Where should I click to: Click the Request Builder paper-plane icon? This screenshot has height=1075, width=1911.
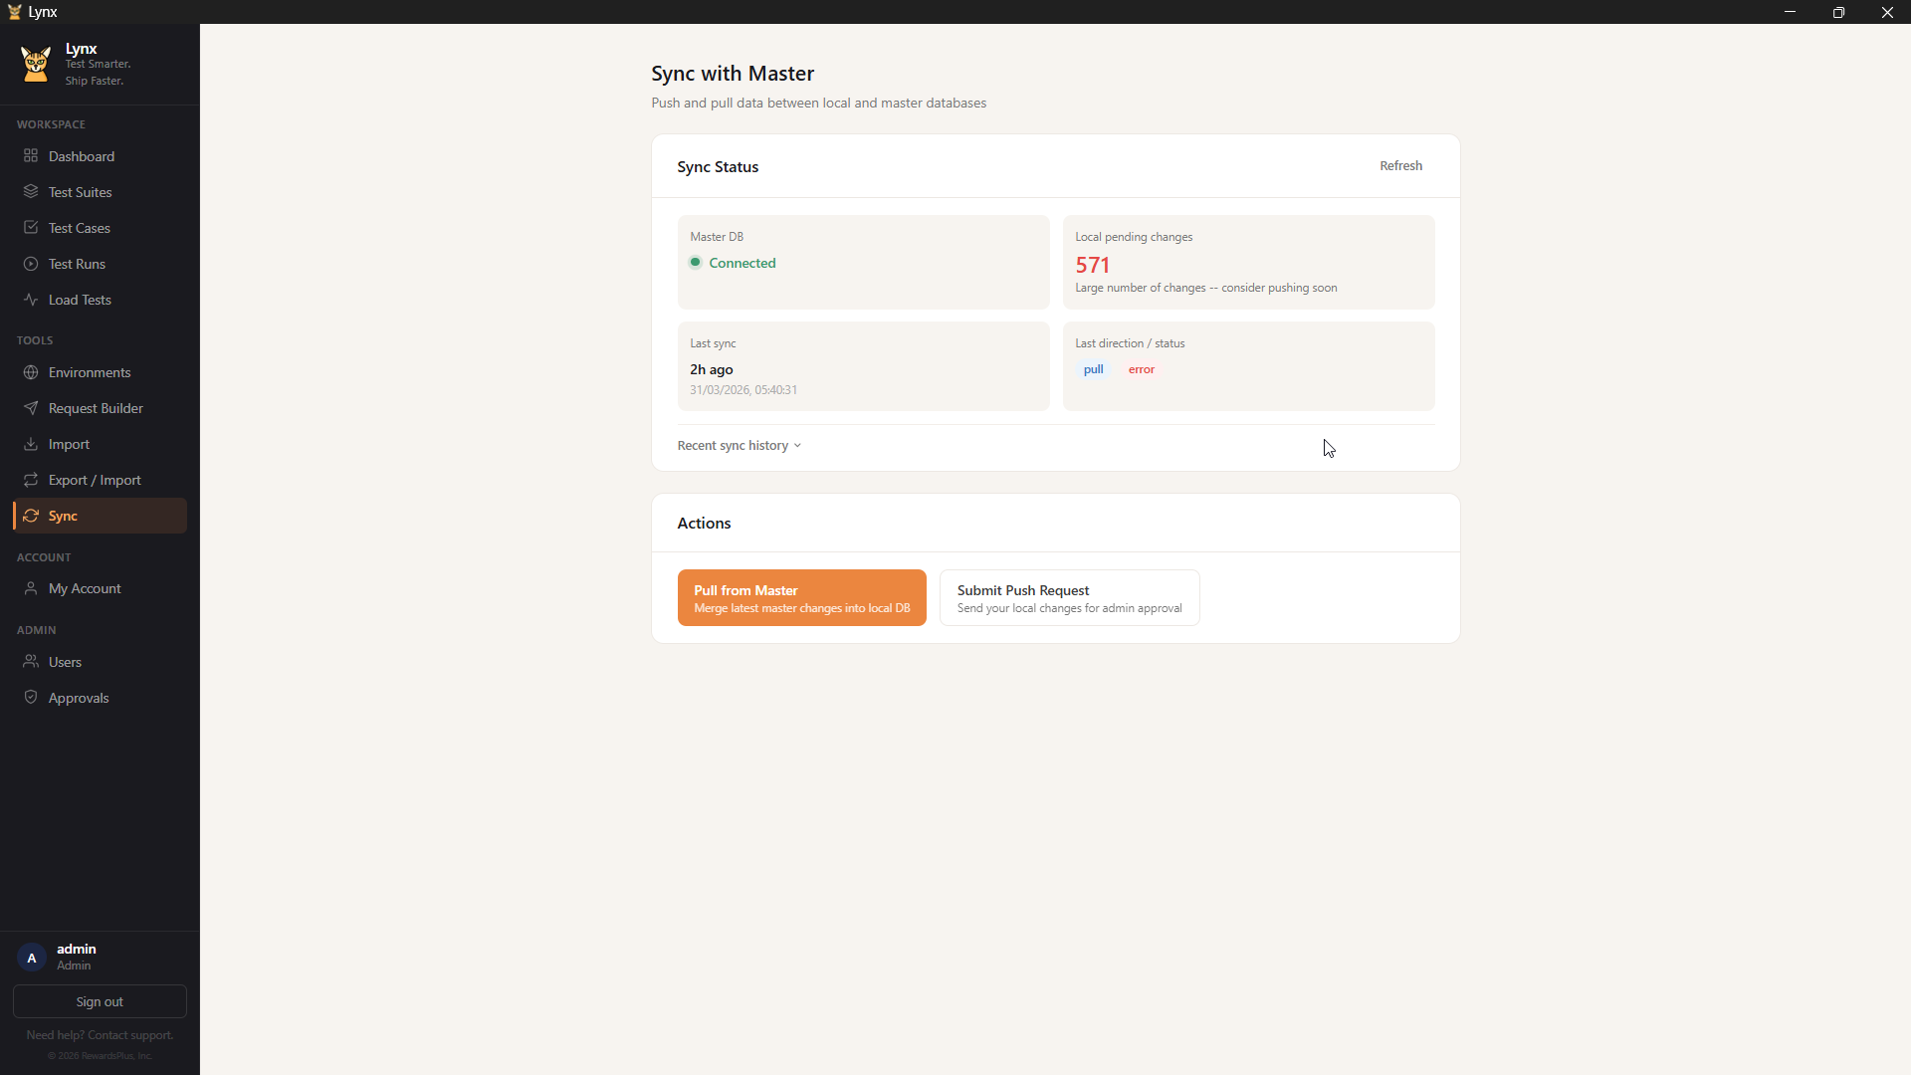point(31,408)
